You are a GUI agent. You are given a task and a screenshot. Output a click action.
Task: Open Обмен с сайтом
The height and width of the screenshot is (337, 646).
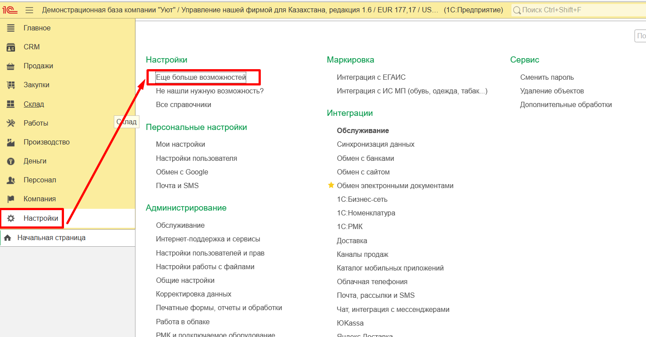[363, 172]
